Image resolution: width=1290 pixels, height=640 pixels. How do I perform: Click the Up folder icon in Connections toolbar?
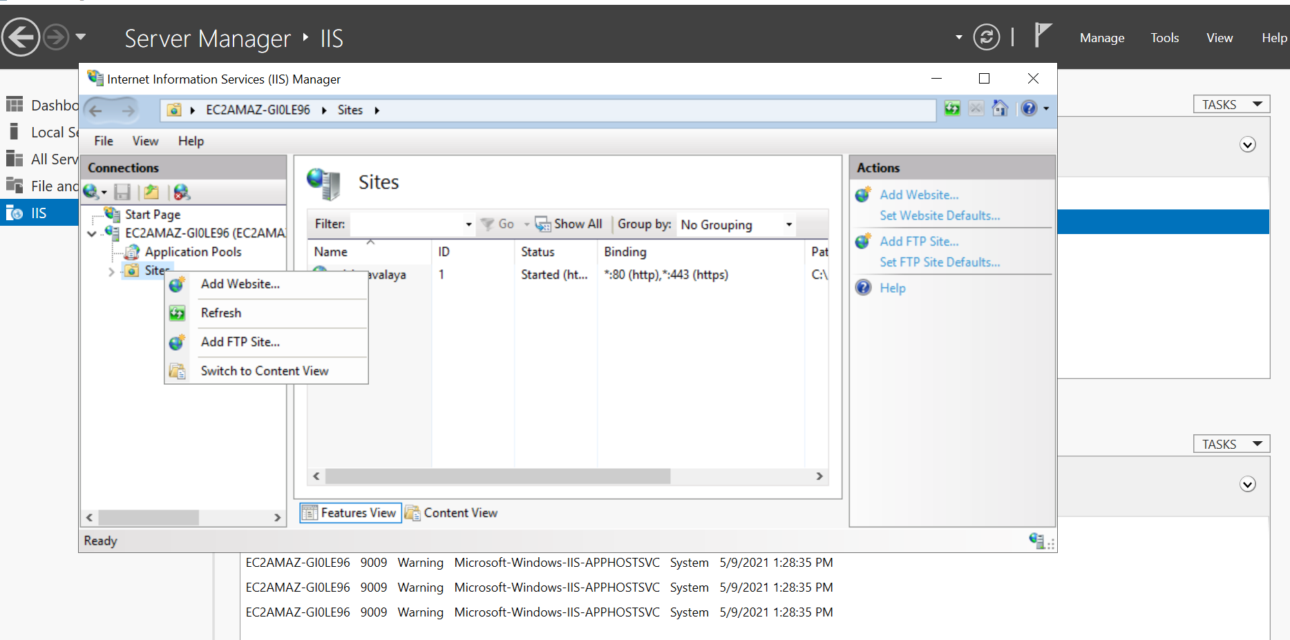[x=151, y=192]
